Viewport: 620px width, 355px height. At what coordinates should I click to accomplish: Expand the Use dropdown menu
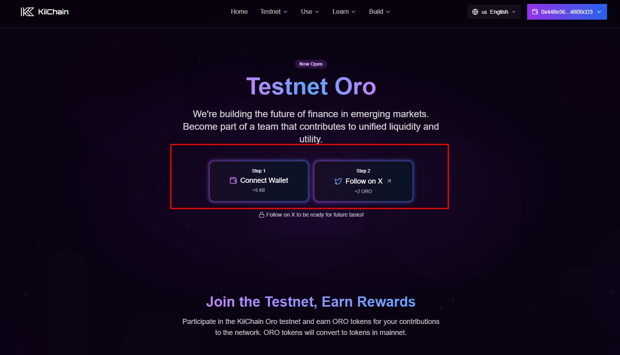point(310,12)
